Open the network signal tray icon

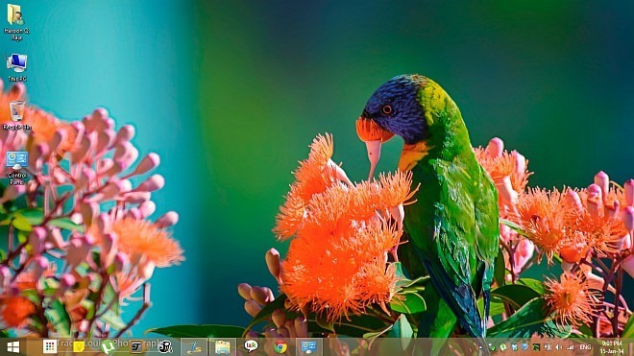[x=570, y=347]
